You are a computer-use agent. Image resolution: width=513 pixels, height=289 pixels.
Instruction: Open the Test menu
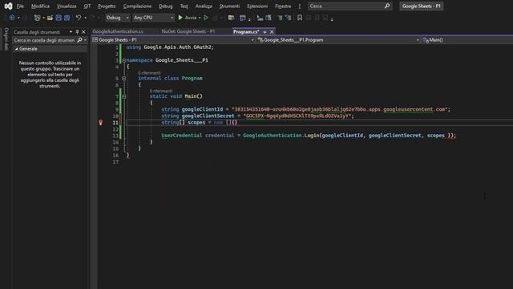(184, 6)
